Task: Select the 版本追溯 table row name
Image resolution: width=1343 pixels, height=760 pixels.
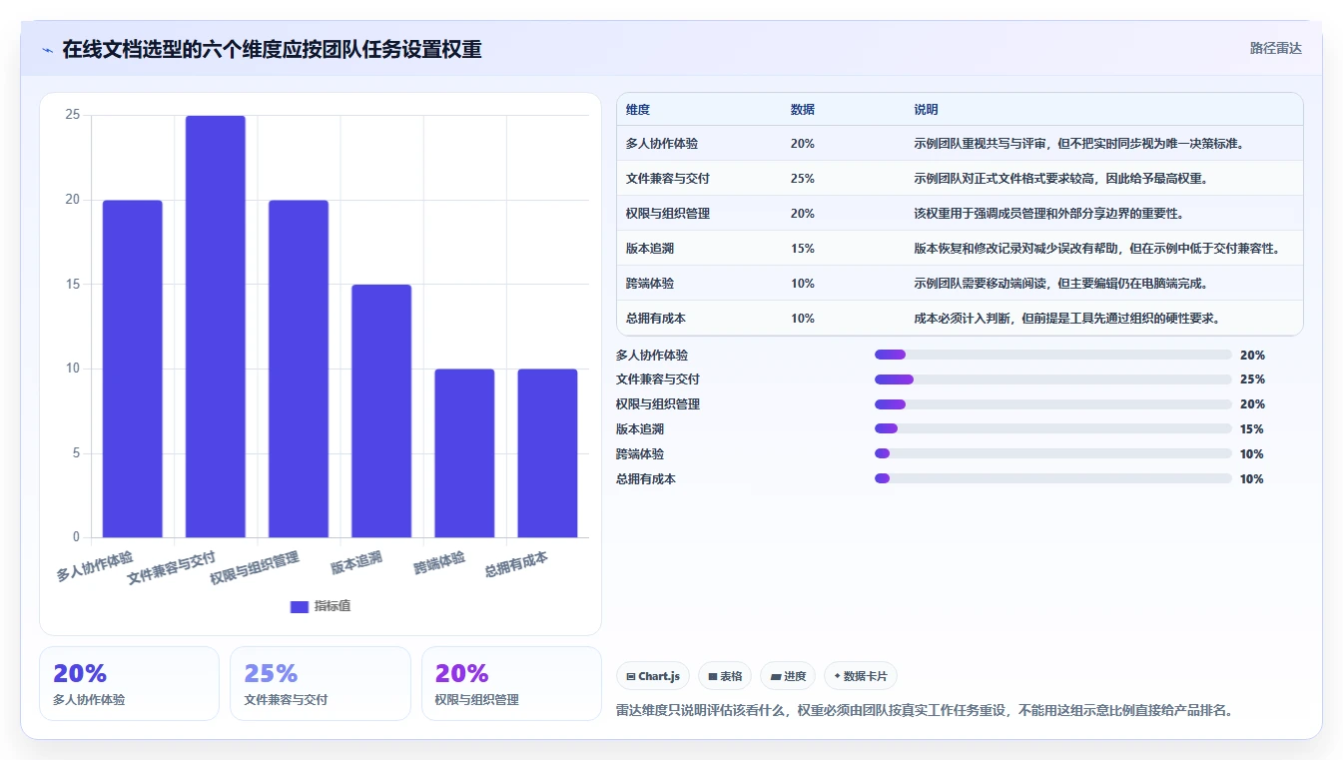Action: (650, 249)
